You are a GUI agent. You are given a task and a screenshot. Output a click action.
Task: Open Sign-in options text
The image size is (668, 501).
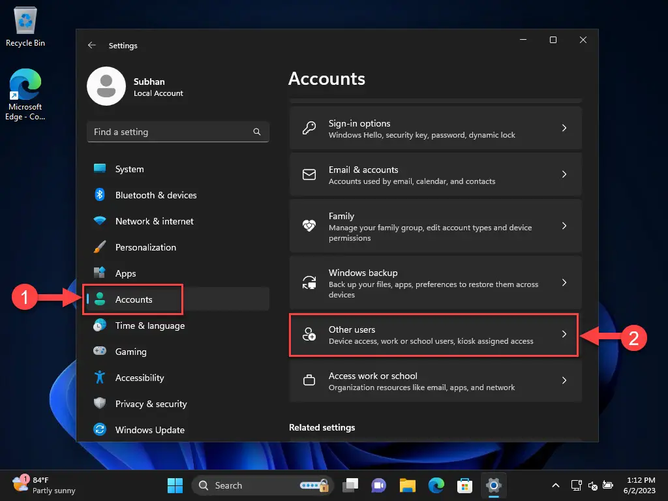coord(359,123)
